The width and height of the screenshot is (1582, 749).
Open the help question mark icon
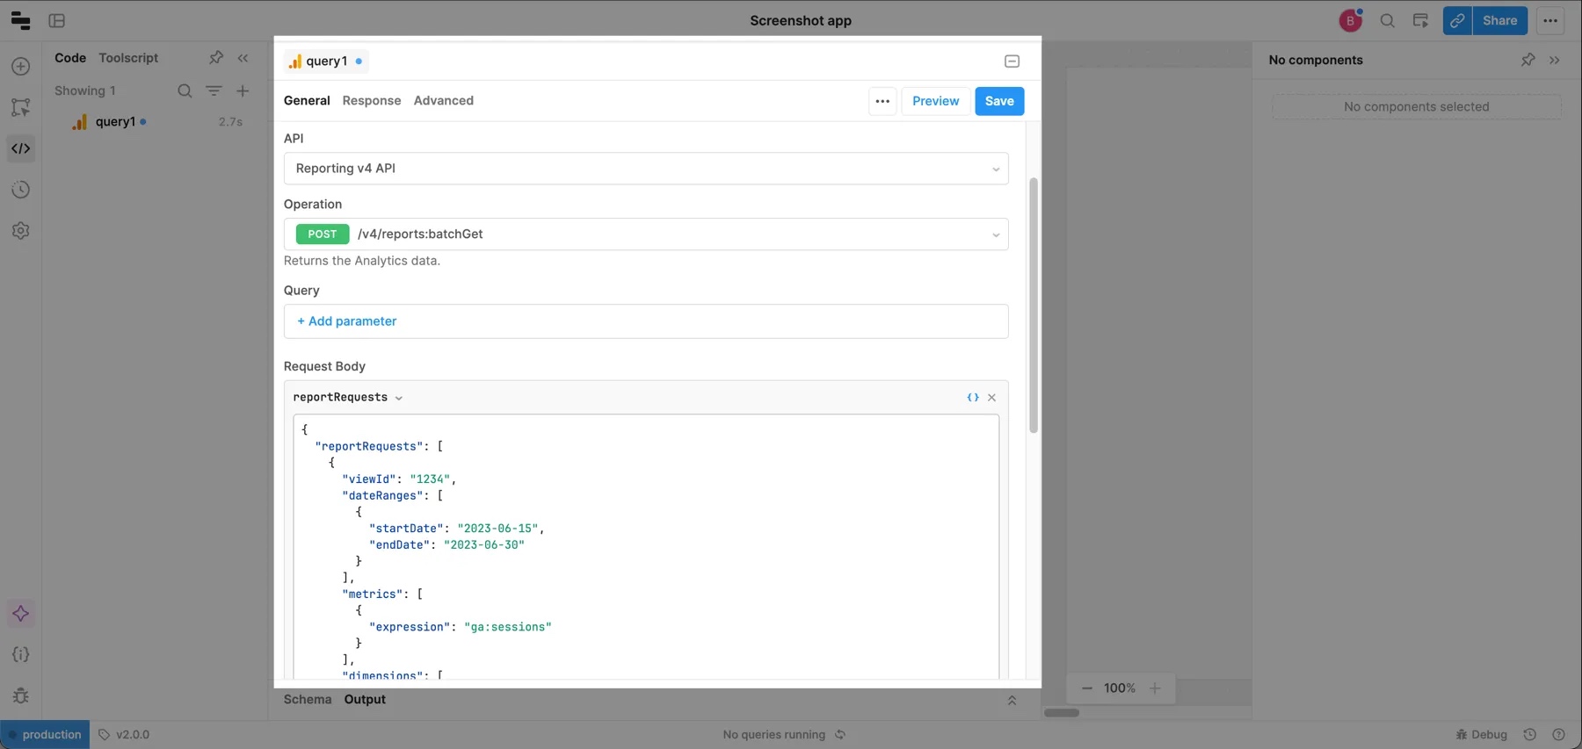click(1559, 735)
